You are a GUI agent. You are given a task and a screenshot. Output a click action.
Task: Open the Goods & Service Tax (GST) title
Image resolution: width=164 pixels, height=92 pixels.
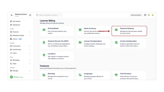tap(58, 41)
